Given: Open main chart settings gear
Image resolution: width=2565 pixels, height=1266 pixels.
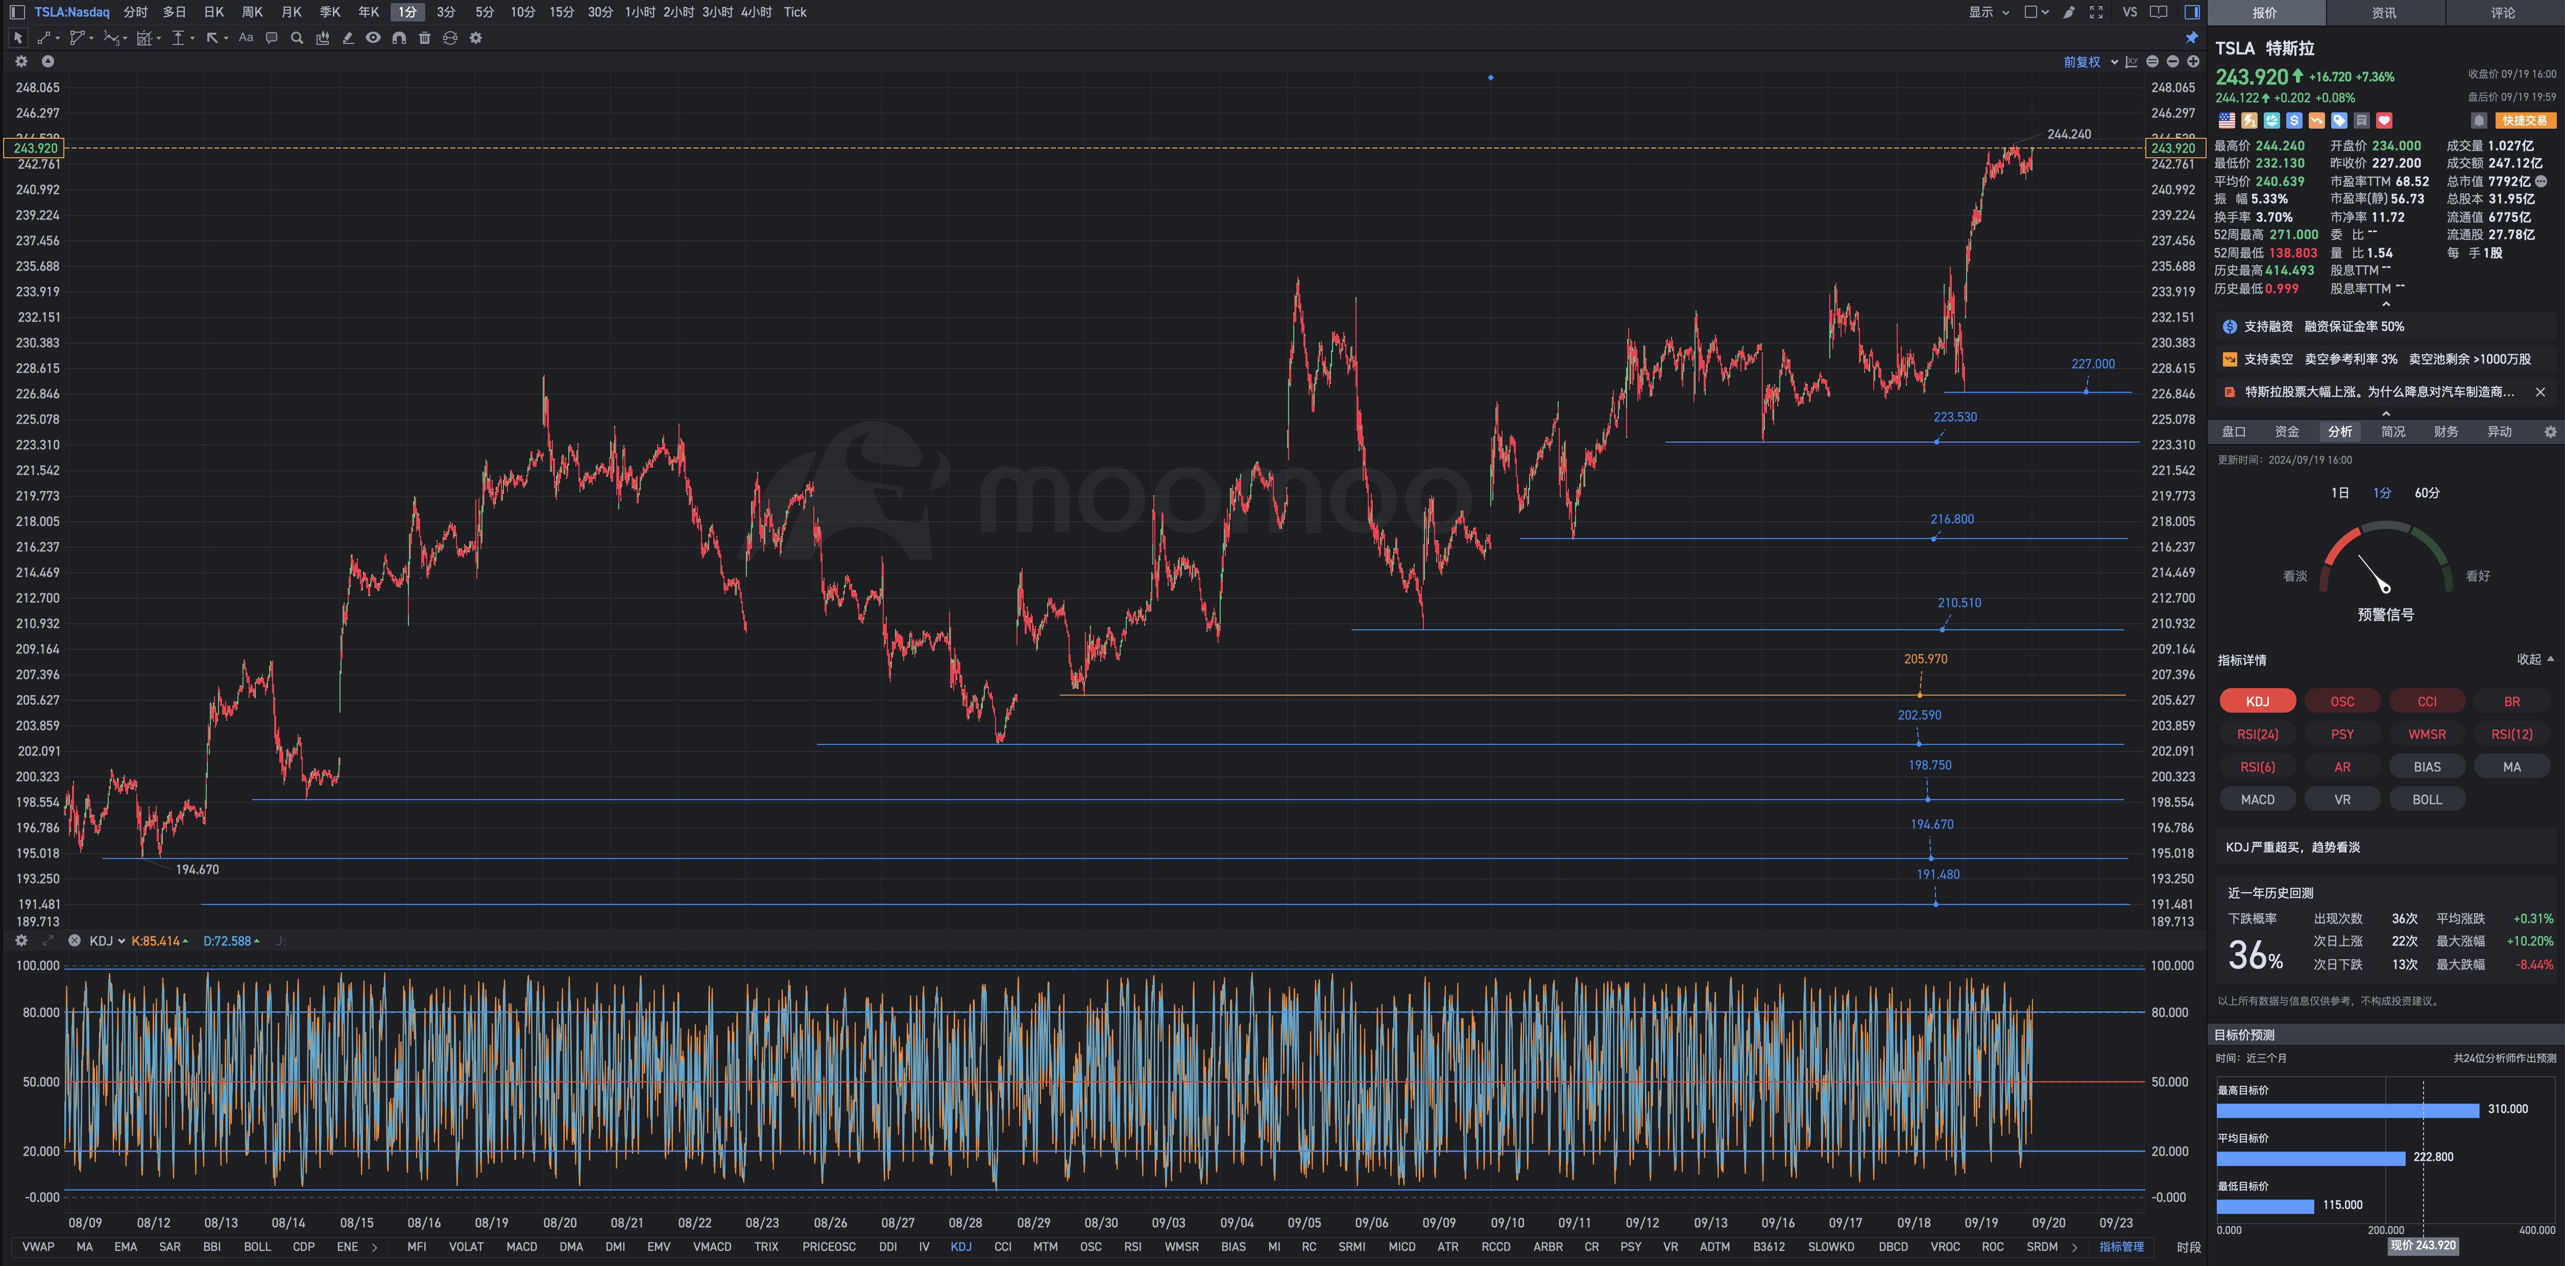Looking at the screenshot, I should (x=21, y=62).
